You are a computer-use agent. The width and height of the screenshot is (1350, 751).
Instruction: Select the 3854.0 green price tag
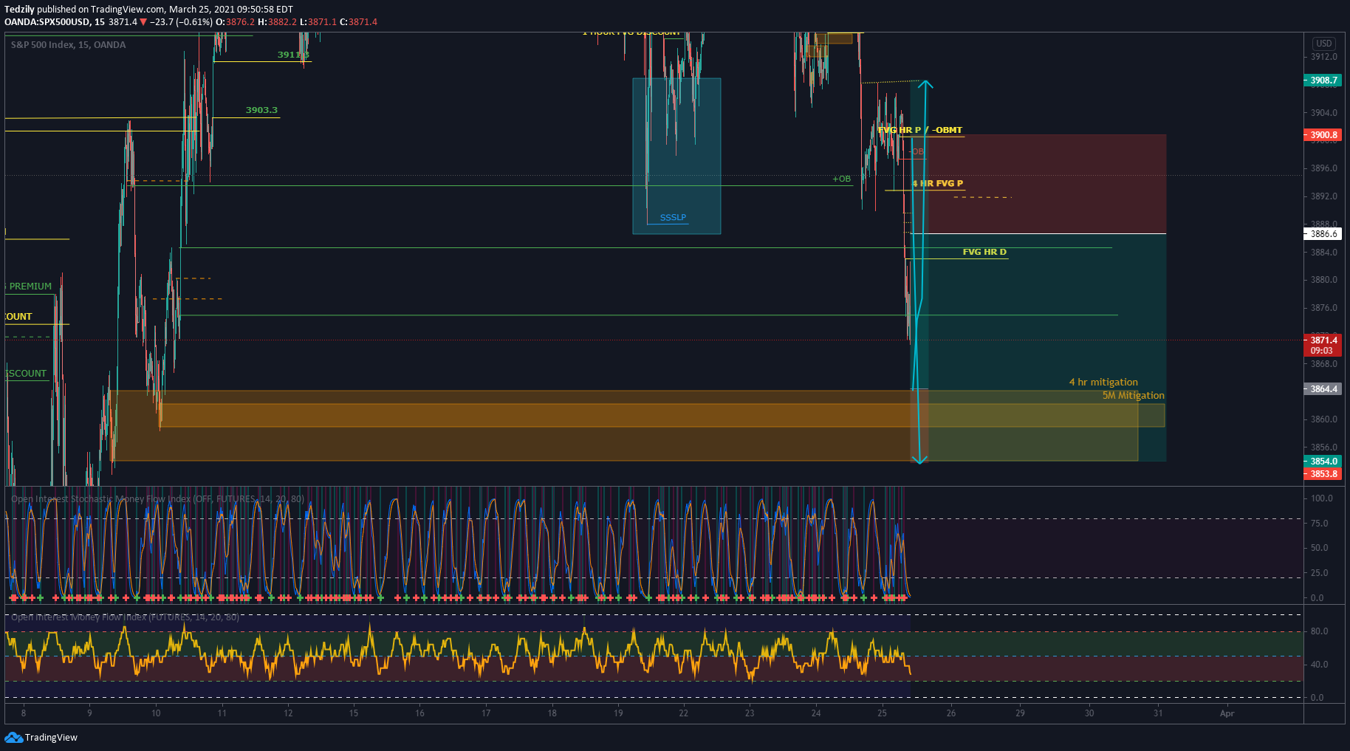pyautogui.click(x=1323, y=462)
